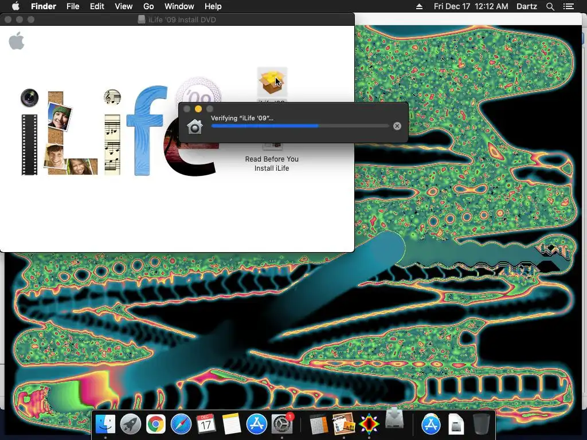
Task: Open the Finder menu
Action: 44,6
